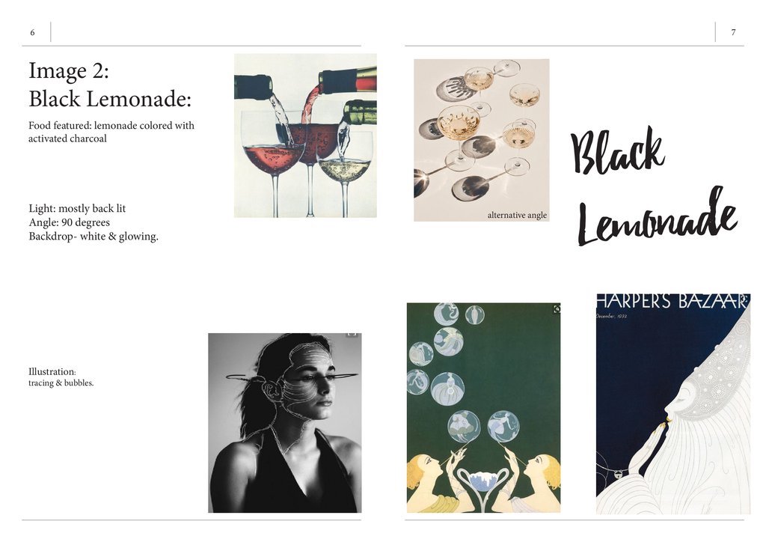The width and height of the screenshot is (766, 542).
Task: Click the 'Light: mostly back lit' line
Action: pyautogui.click(x=77, y=209)
